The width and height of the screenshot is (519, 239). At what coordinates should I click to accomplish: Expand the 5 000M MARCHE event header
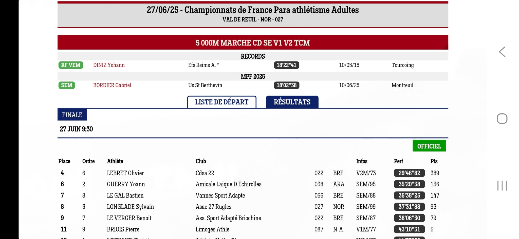click(253, 42)
